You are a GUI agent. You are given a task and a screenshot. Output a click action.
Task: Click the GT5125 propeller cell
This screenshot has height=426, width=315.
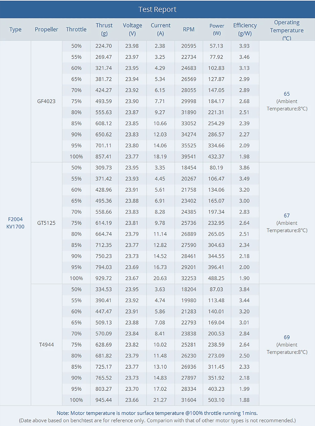[x=46, y=223]
